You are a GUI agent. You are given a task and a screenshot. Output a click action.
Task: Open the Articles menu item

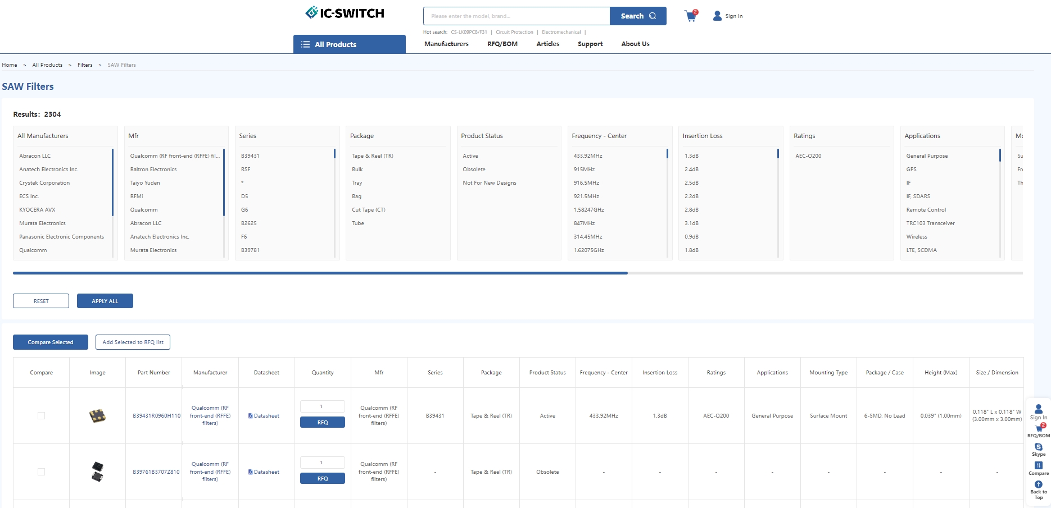[x=548, y=44]
